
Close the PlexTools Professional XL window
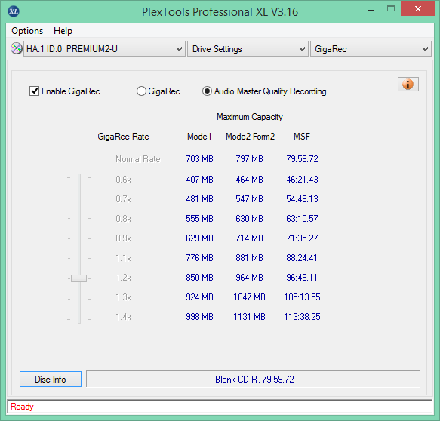418,9
